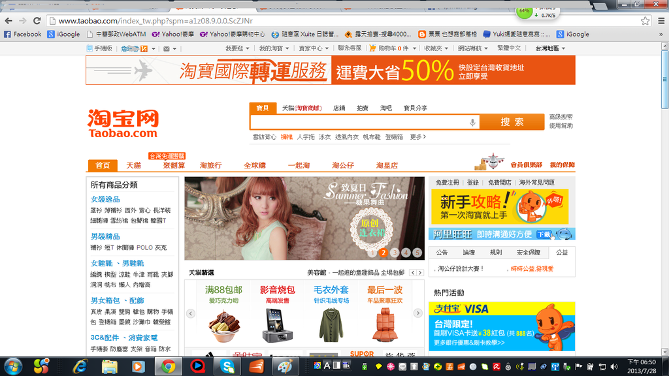Click the volume speaker tray icon
The height and width of the screenshot is (376, 669).
tap(614, 367)
